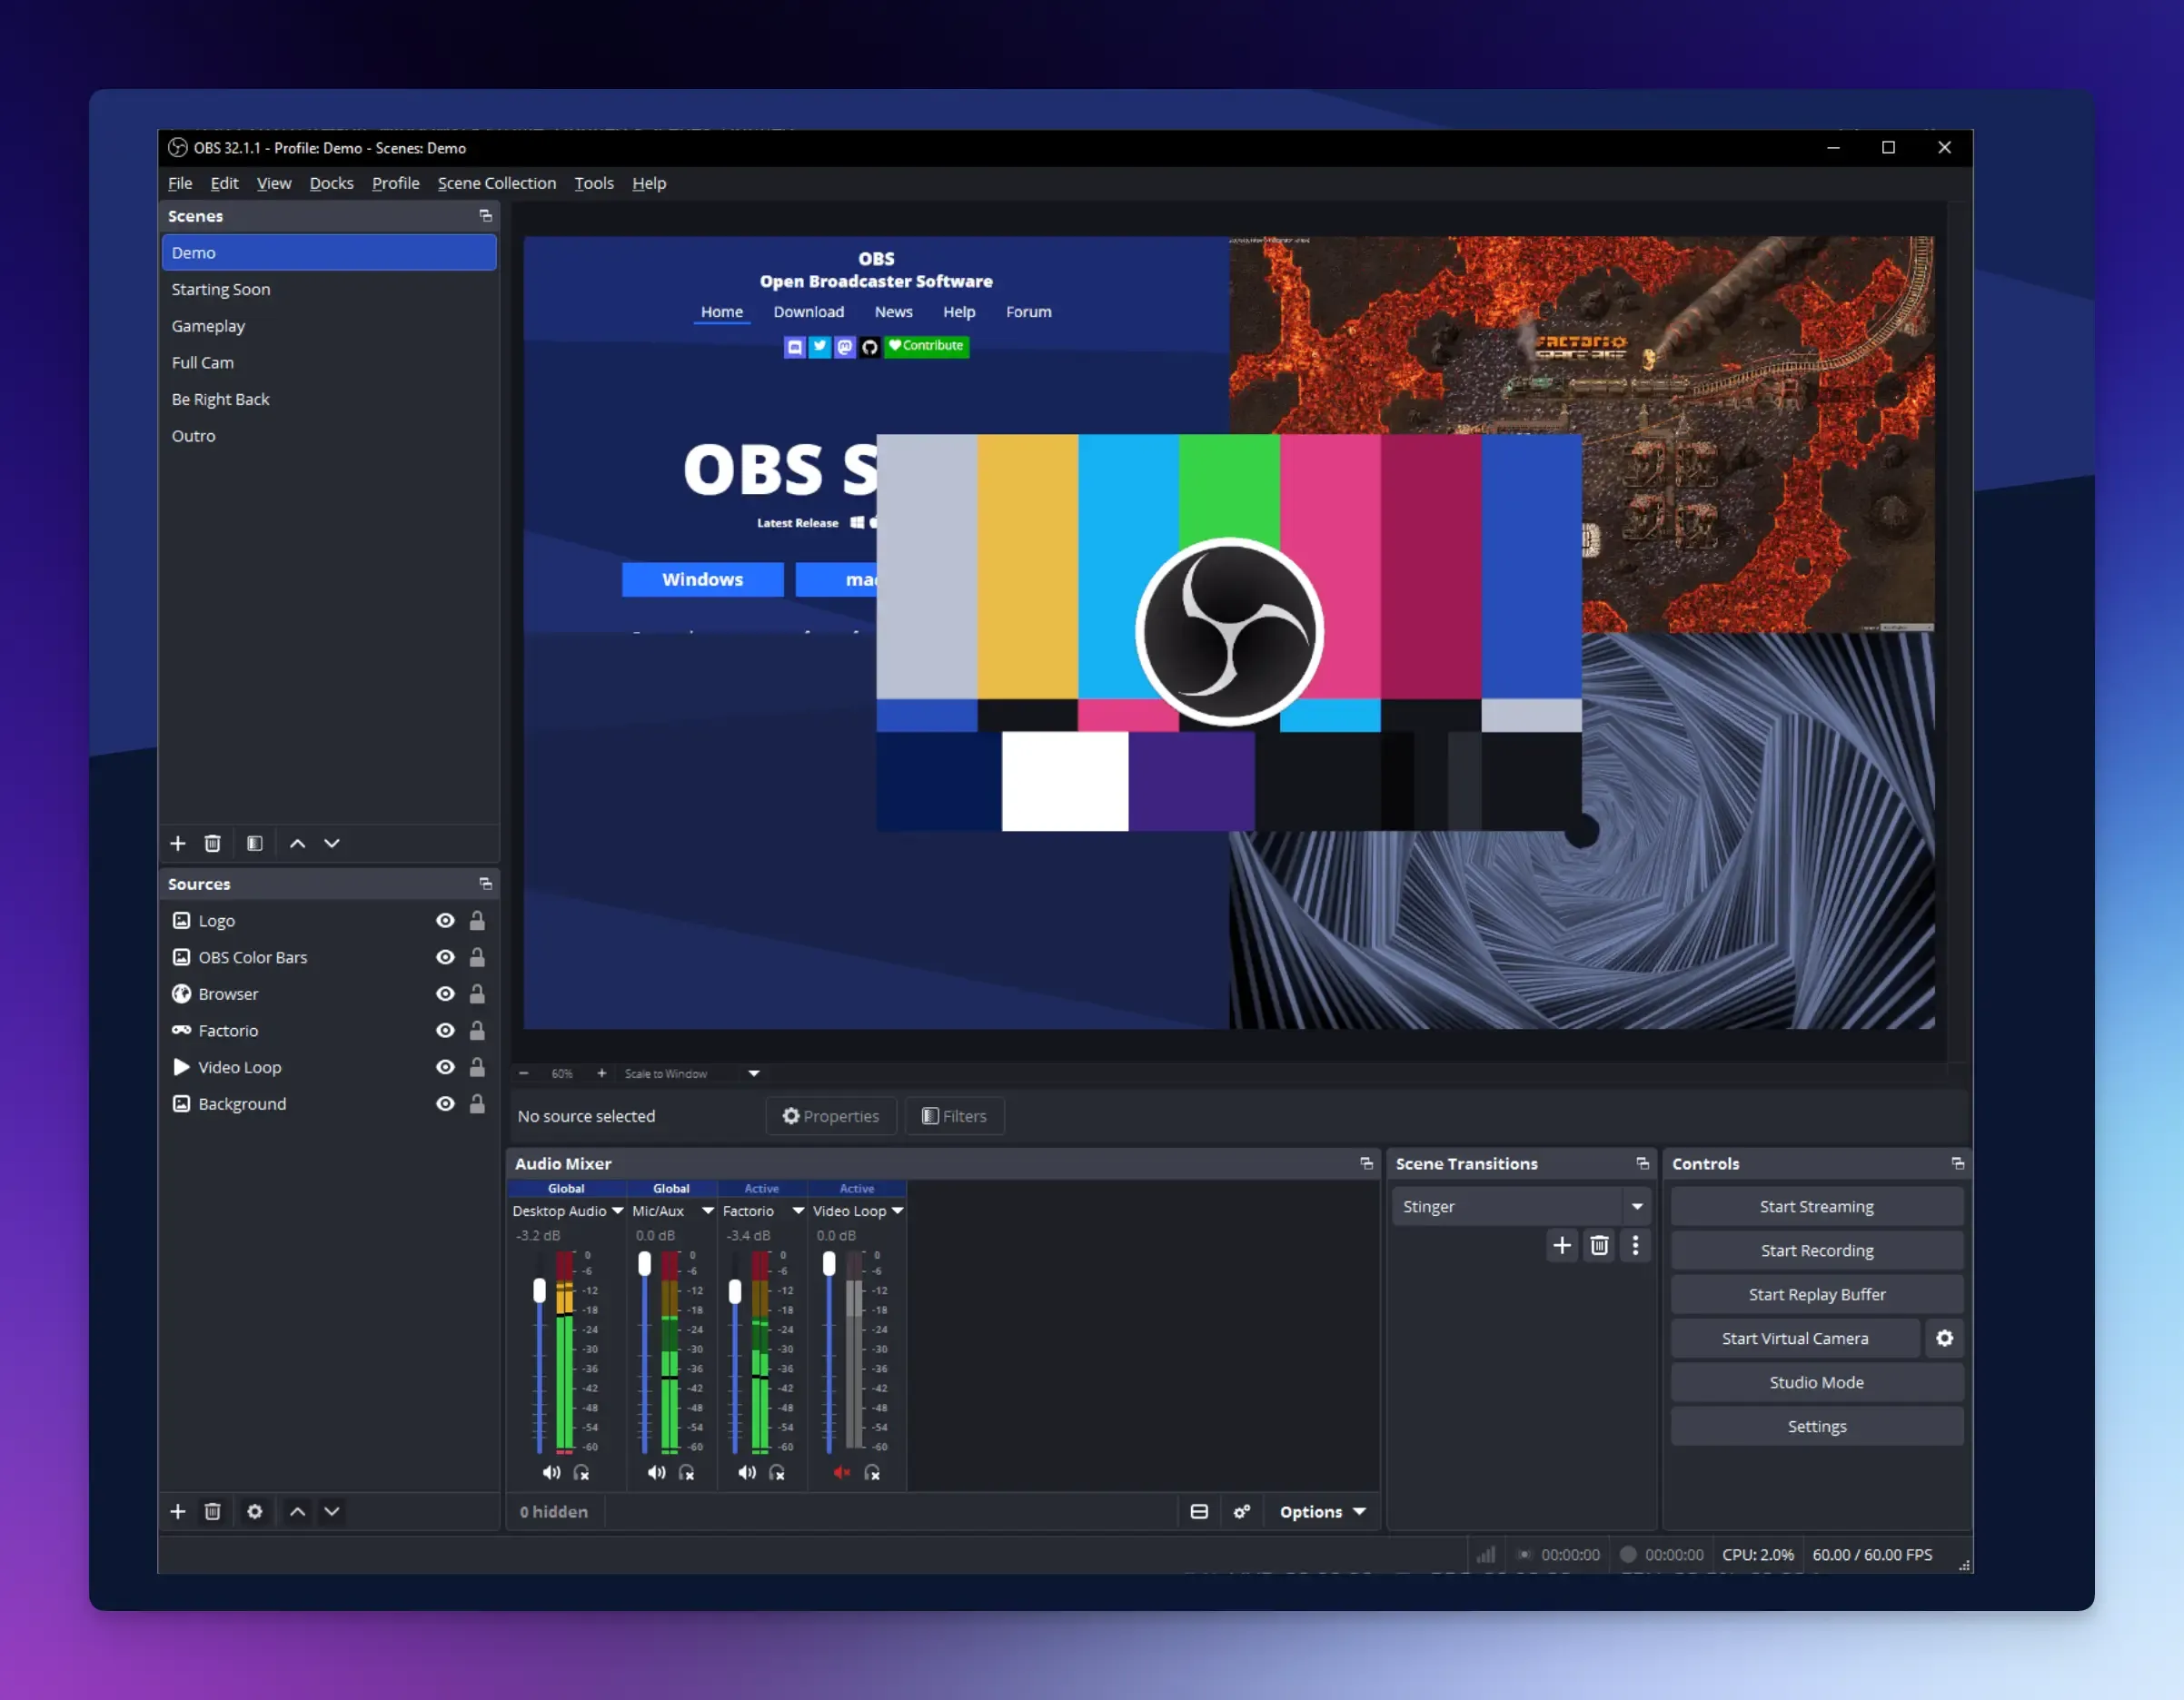Open Factorio audio channel dropdown menu
The height and width of the screenshot is (1700, 2184).
pos(798,1211)
